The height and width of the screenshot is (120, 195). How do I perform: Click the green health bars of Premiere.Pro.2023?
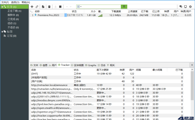(x=100, y=15)
